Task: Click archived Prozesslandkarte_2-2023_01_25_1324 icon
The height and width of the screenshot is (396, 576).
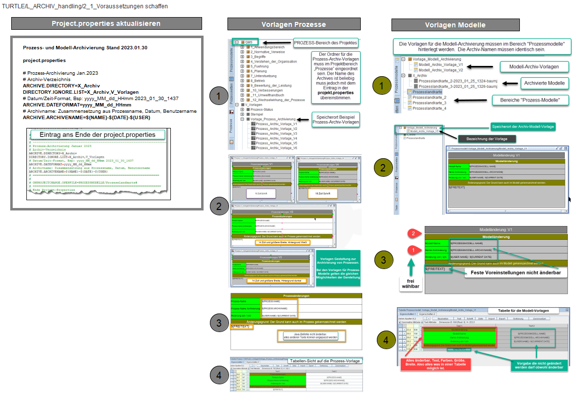Action: (x=415, y=81)
